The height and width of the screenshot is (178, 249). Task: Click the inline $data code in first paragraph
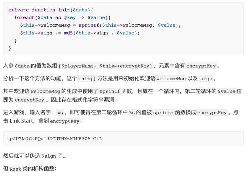coord(22,66)
